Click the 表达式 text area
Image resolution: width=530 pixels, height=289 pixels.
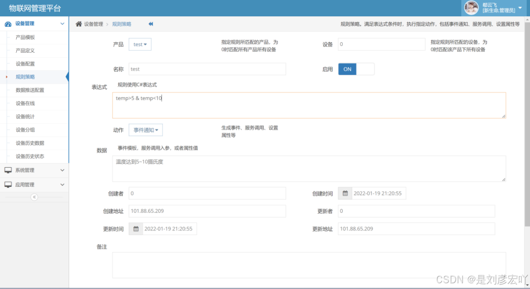(309, 105)
